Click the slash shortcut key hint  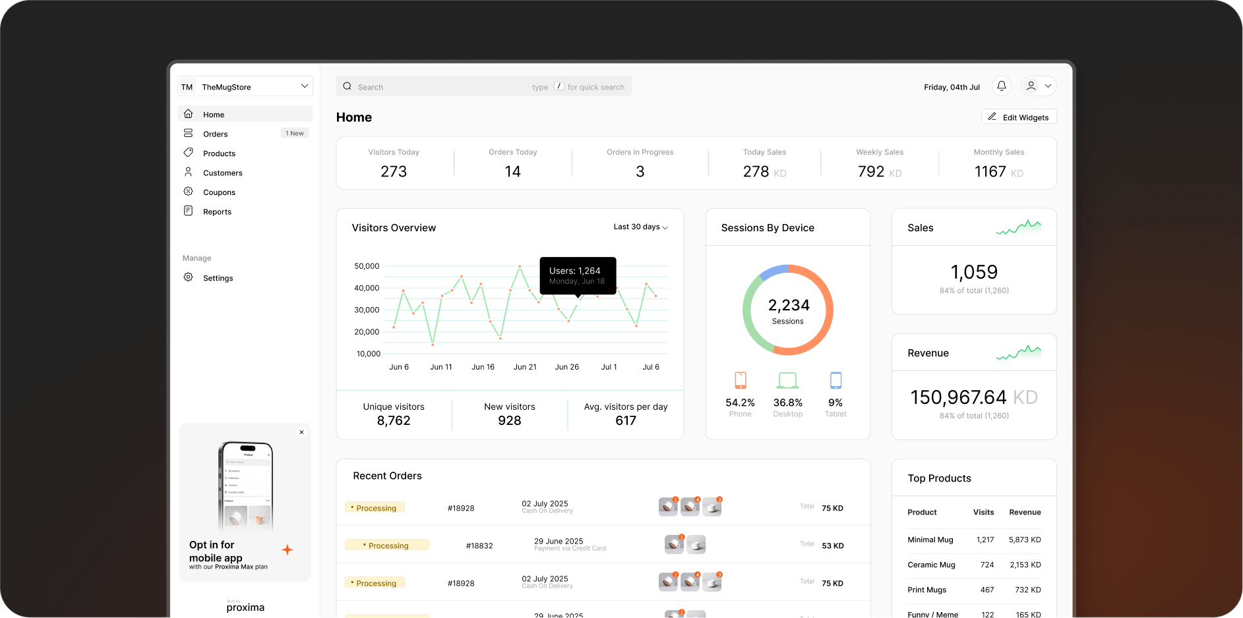[559, 86]
